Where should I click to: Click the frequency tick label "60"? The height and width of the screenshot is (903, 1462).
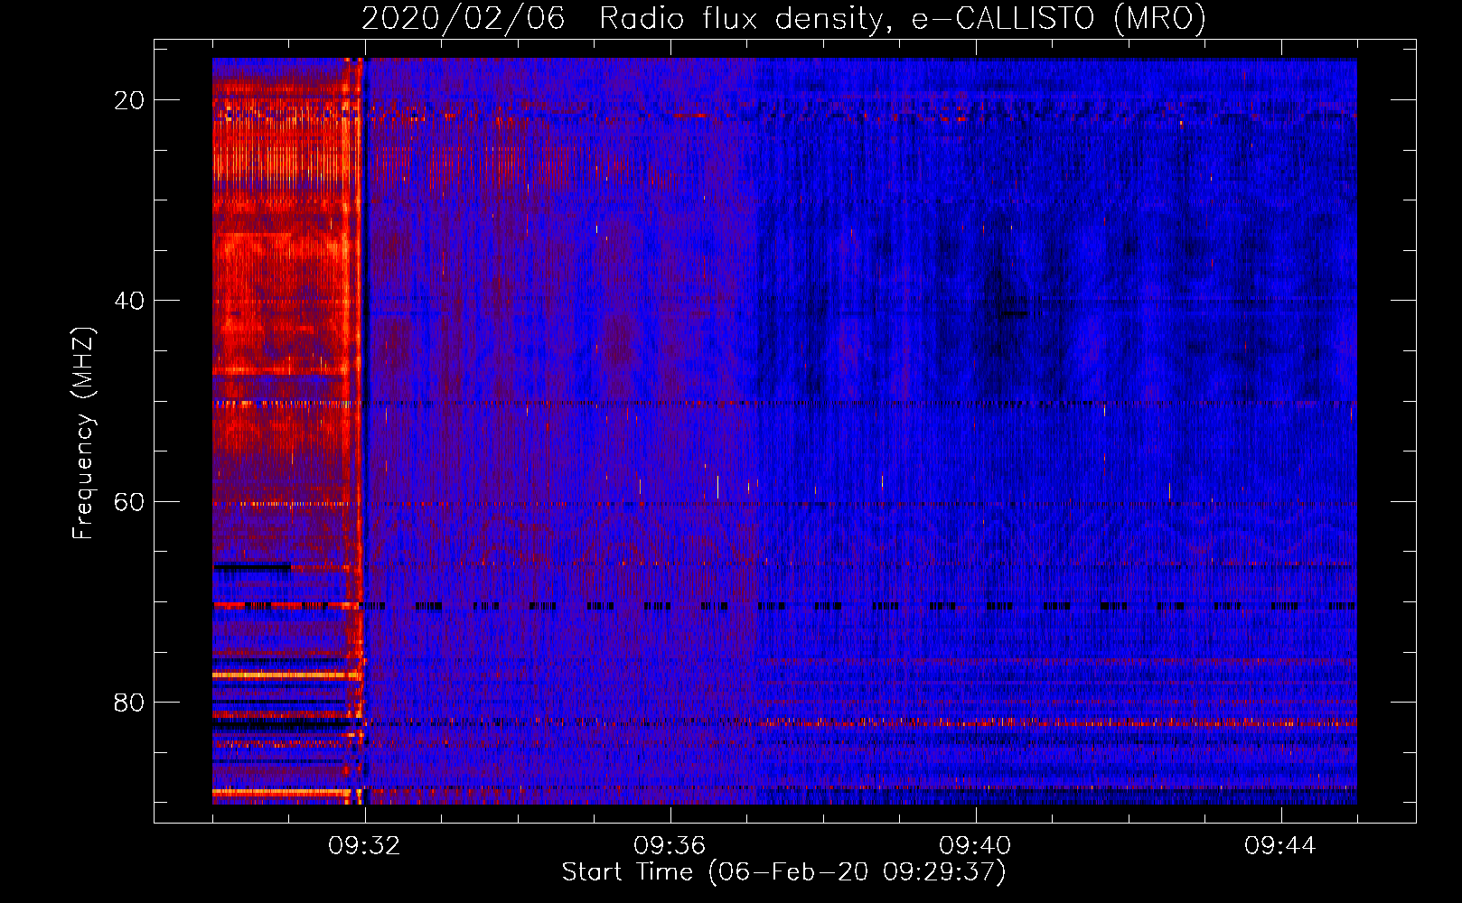point(129,502)
